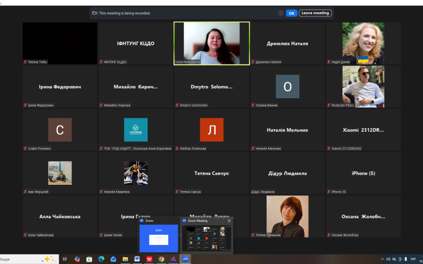This screenshot has width=423, height=264.
Task: Open Outlook mail from the taskbar
Action: (113, 259)
